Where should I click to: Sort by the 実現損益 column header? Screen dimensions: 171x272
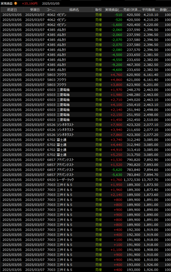tap(114, 10)
